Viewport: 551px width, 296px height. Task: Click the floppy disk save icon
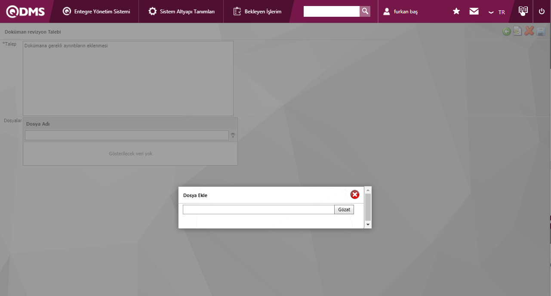coord(541,31)
